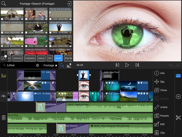Delete selected clip with the trash icon
The width and height of the screenshot is (182, 137).
[x=4, y=117]
